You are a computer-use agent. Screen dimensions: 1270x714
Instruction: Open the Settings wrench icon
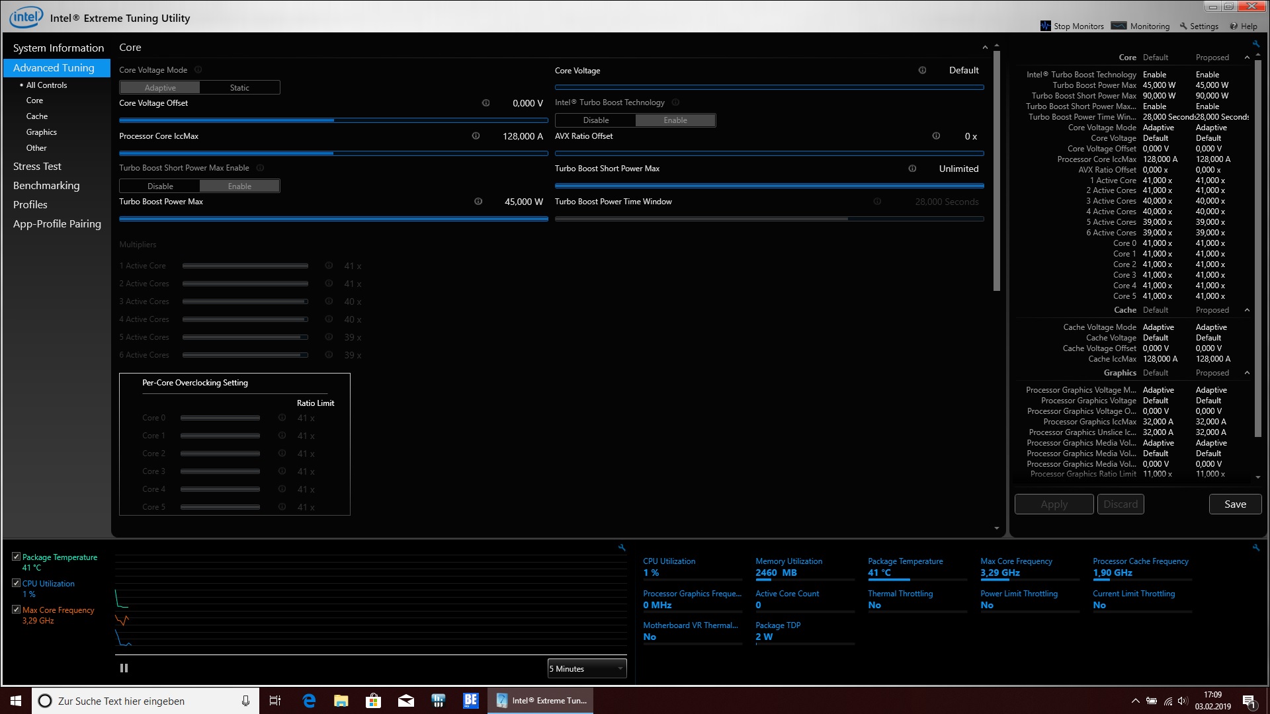[x=1183, y=26]
